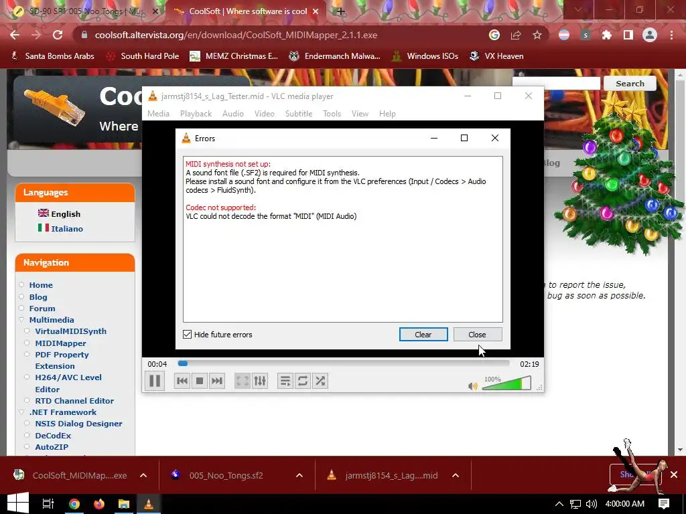Open Santa Bombs Arabs bookmark

point(52,56)
